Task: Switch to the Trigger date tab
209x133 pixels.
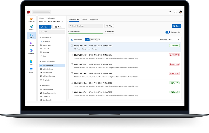Action: click(94, 19)
